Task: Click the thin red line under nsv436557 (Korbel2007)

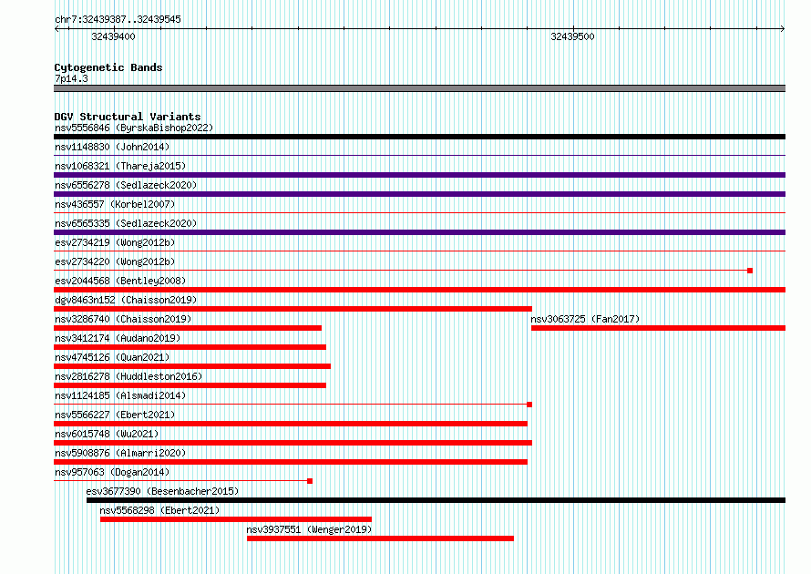Action: (x=419, y=212)
